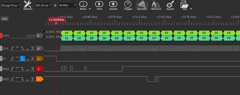Image resolution: width=240 pixels, height=95 pixels.
Task: Expand the File menu arrow
Action: pyautogui.click(x=191, y=9)
